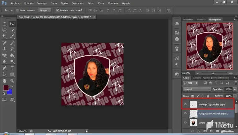Screen dimensions: 238x135
Task: Add a layer style with fx
Action: [x=199, y=131]
